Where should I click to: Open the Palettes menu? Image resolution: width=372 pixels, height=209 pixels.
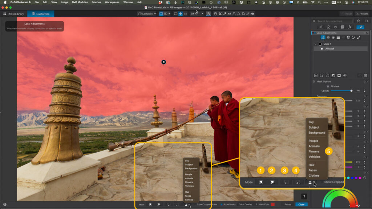(96, 2)
